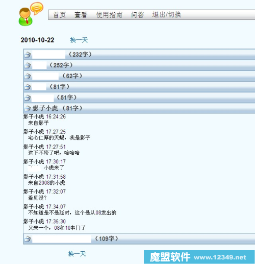Image resolution: width=255 pixels, height=264 pixels.
Task: Expand the 232字 conversation row
Action: click(139, 55)
